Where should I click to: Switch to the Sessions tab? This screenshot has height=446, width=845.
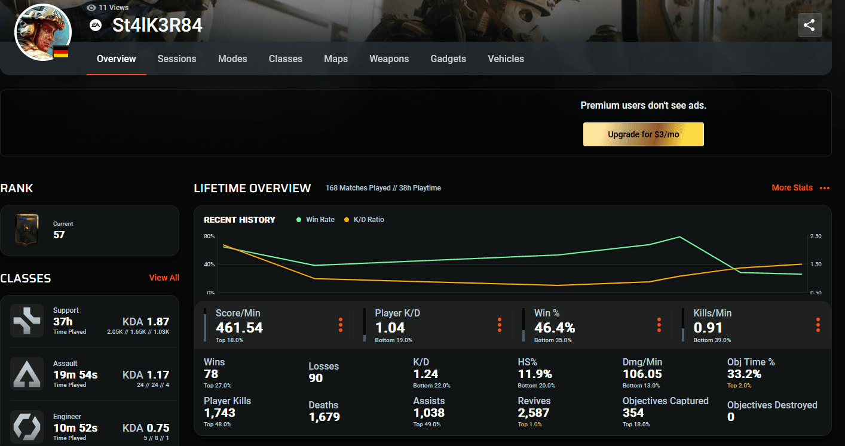pos(177,59)
